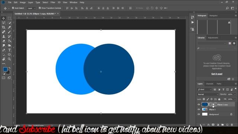Viewport: 238px width, 134px height.
Task: Open Auto-Select Layer dropdown
Action: click(x=31, y=8)
